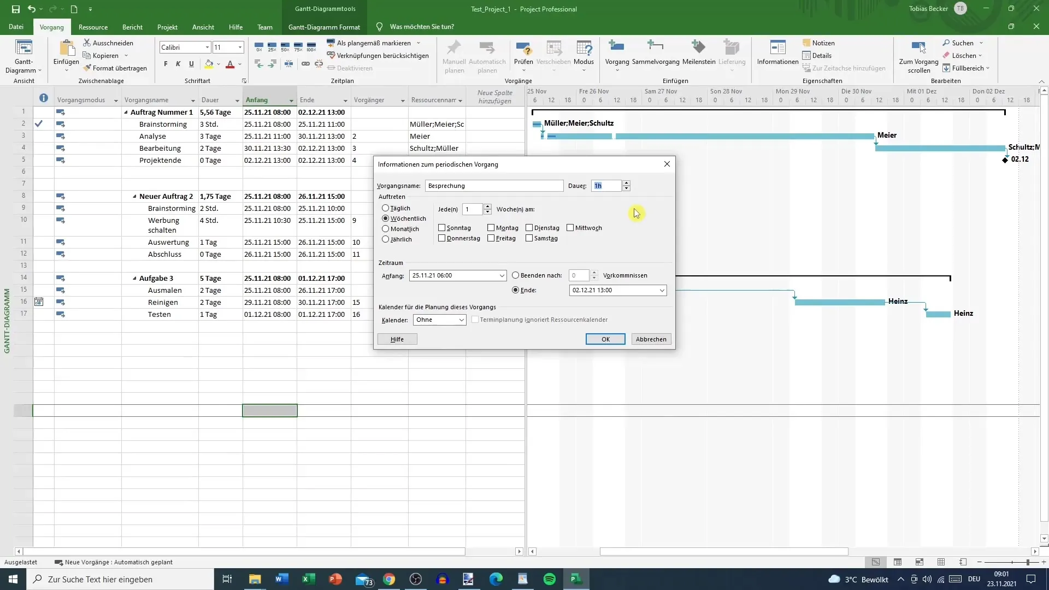
Task: Open the font color A swatch
Action: (x=230, y=64)
